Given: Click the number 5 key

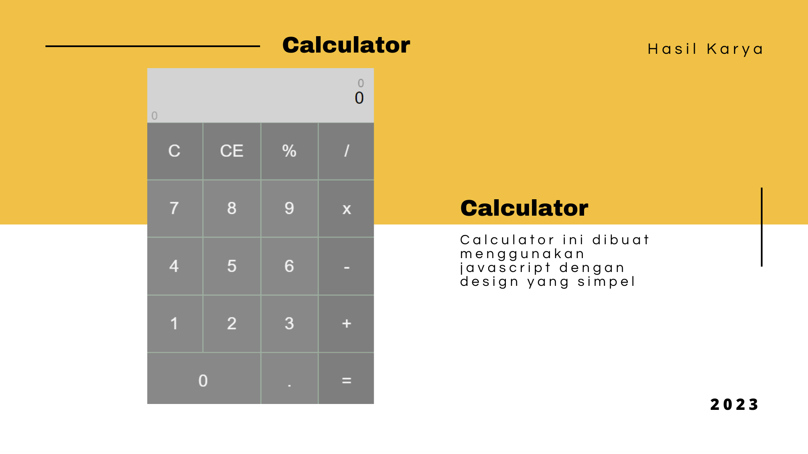Looking at the screenshot, I should coord(231,265).
